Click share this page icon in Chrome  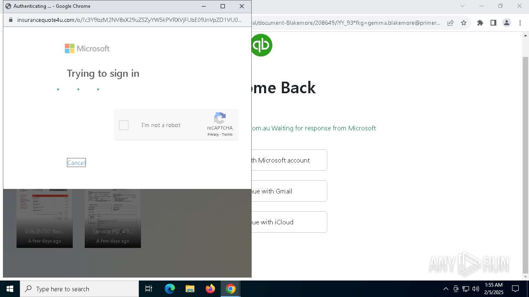(x=450, y=23)
